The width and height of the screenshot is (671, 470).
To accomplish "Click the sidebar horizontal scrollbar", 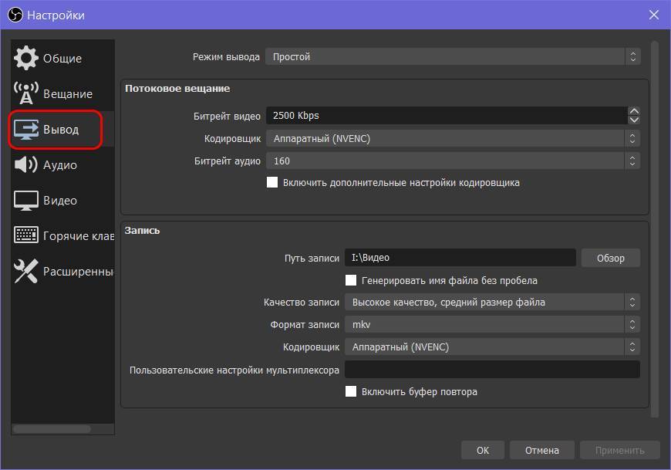I will tap(52, 429).
